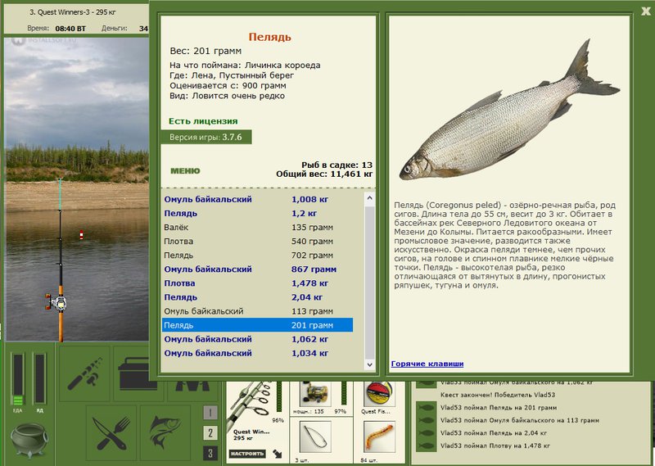The image size is (655, 466).
Task: Select Пелядь 702 грамм row
Action: pos(257,256)
